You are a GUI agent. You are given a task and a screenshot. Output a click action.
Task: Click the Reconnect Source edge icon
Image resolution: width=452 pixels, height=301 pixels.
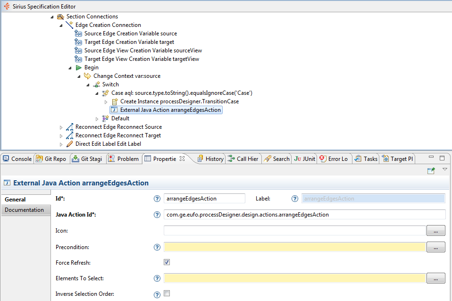click(69, 127)
